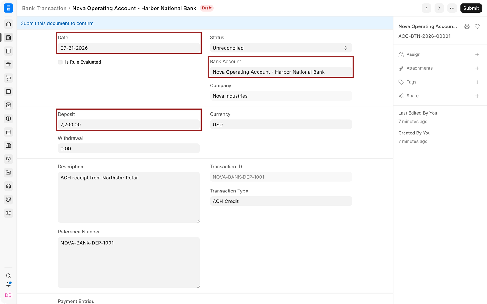Open notifications bell icon

click(x=9, y=284)
